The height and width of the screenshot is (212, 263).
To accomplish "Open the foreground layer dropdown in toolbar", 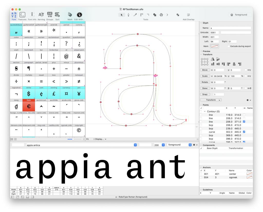I will tap(240, 15).
